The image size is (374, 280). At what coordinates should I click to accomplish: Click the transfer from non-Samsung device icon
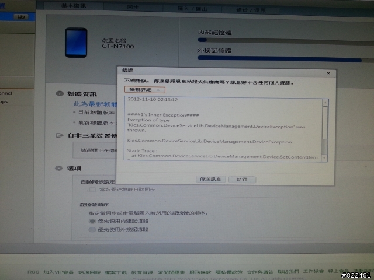click(x=60, y=135)
